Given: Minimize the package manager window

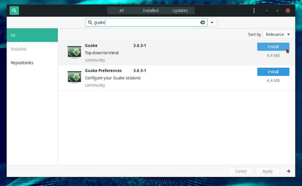Looking at the screenshot, I should coord(267,11).
